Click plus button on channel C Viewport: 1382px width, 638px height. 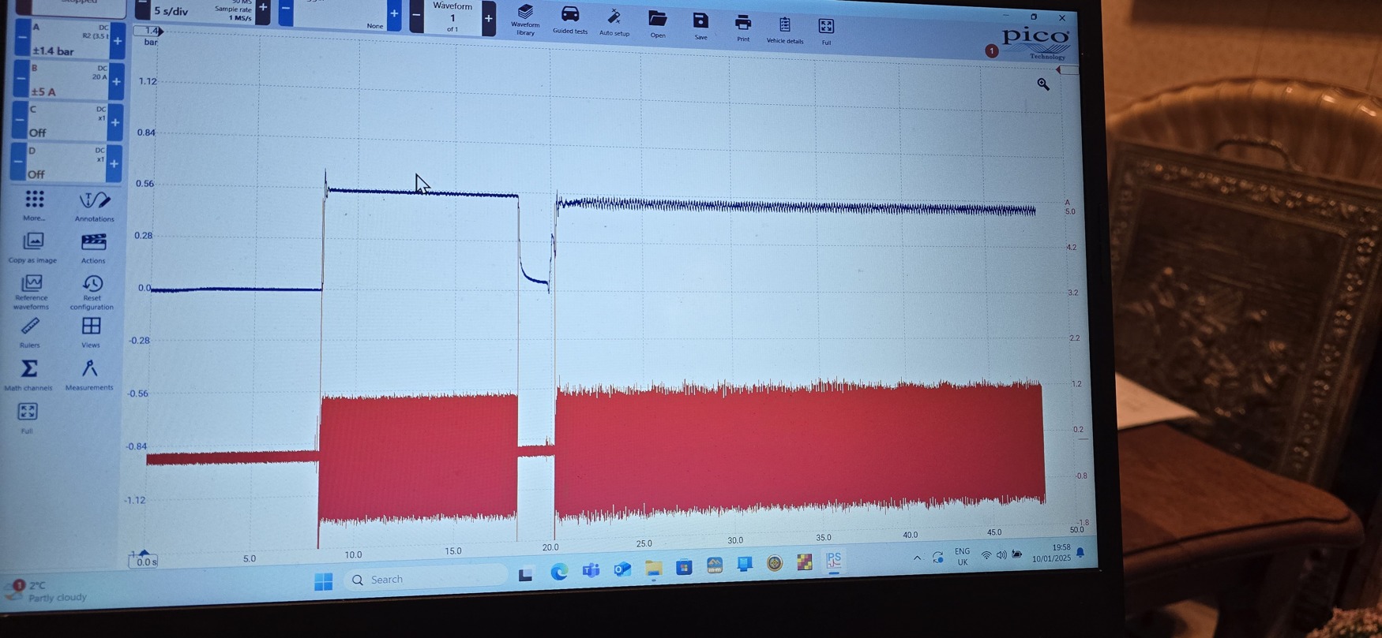115,122
